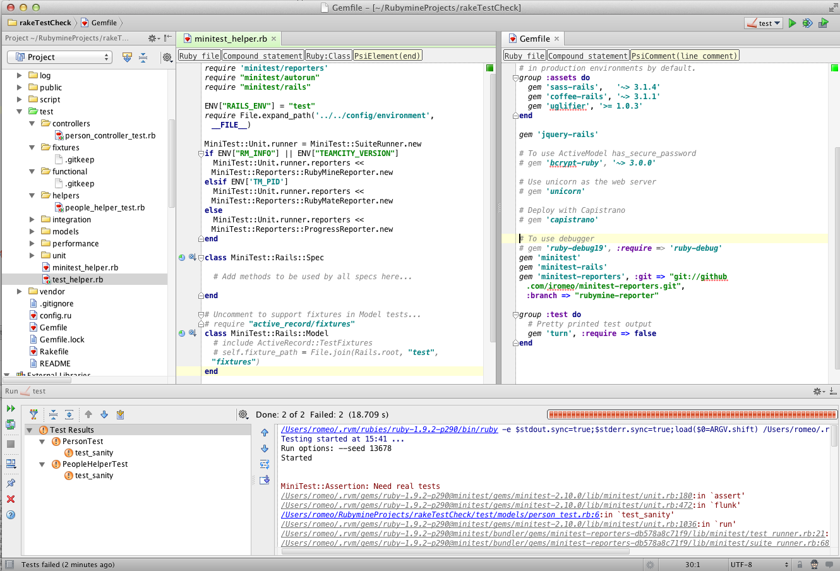Select minitest_helper.rb in Project tree
This screenshot has height=571, width=840.
[80, 267]
